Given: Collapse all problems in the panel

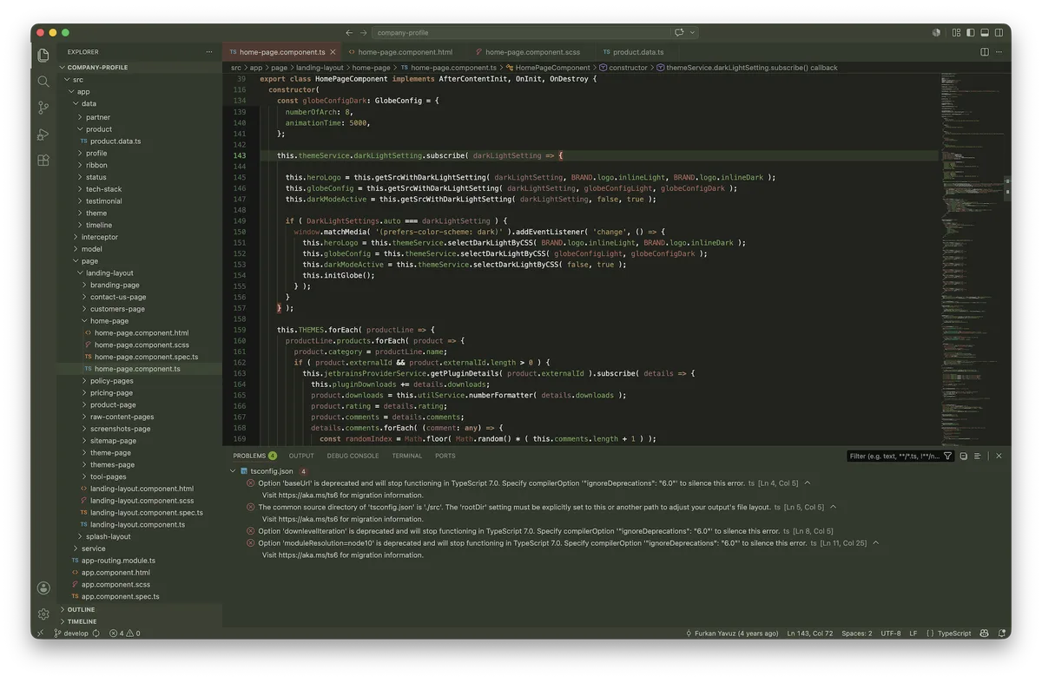Looking at the screenshot, I should pos(964,456).
